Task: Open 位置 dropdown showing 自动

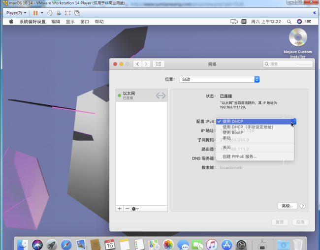Action: [220, 79]
